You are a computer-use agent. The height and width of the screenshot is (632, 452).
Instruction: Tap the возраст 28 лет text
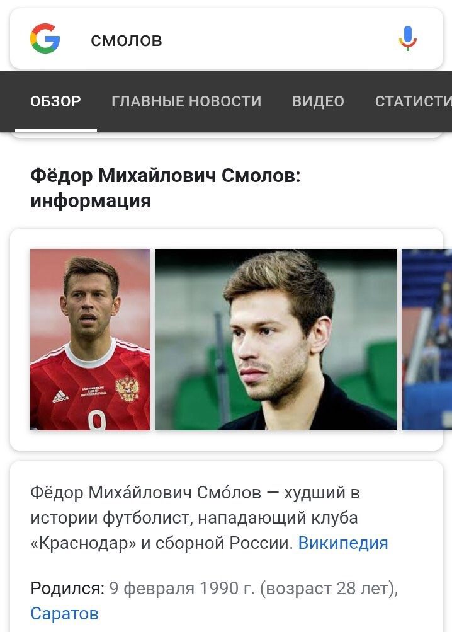tap(327, 589)
